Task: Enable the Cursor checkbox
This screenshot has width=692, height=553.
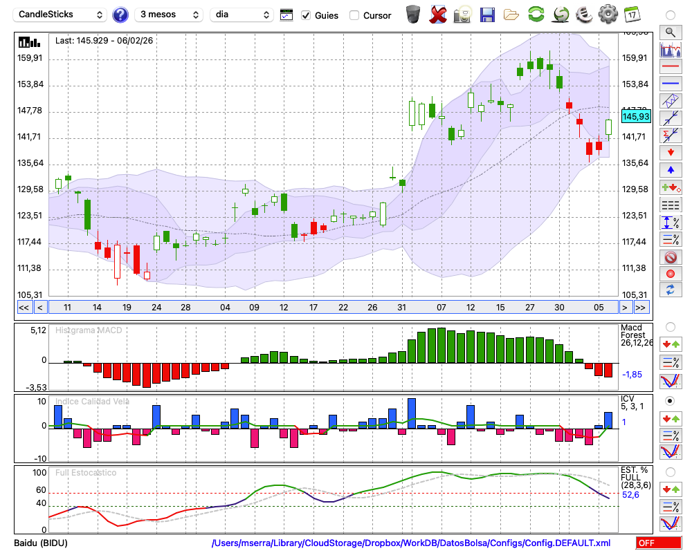Action: point(354,15)
